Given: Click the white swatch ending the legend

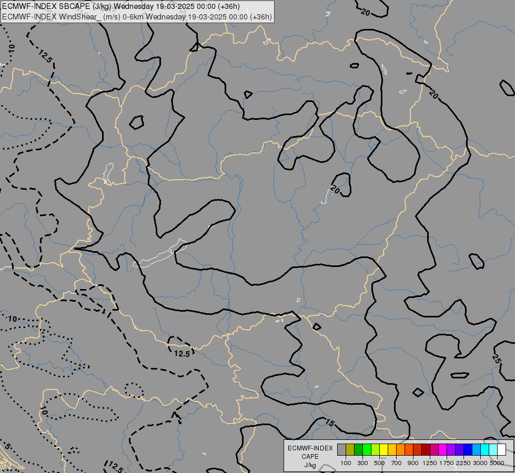Looking at the screenshot, I should (502, 450).
